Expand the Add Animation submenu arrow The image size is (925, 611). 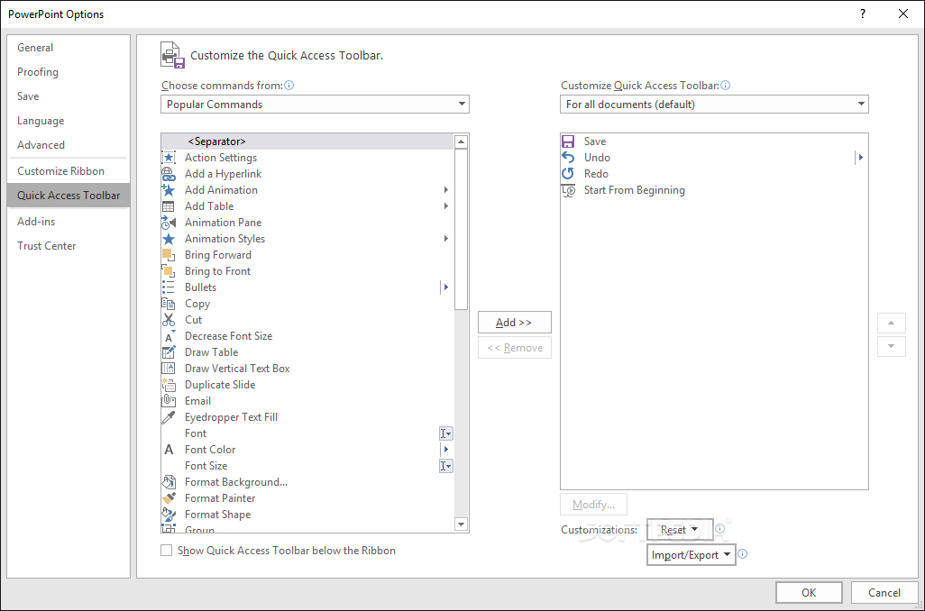pos(446,190)
